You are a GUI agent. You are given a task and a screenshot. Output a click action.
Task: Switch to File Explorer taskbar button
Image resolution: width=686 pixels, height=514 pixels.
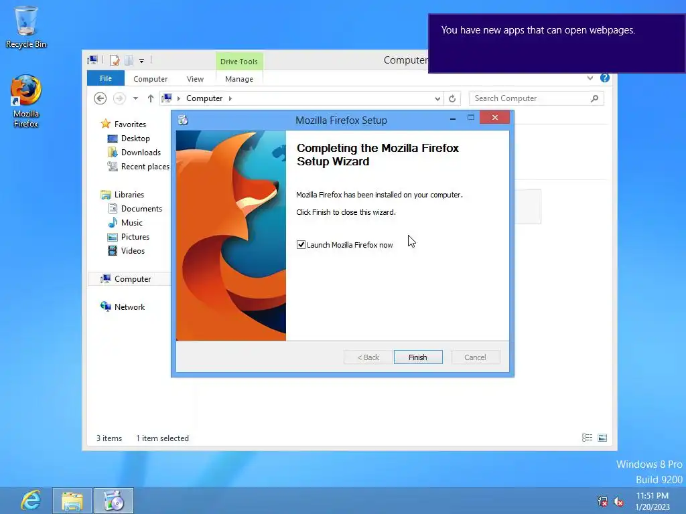coord(72,501)
